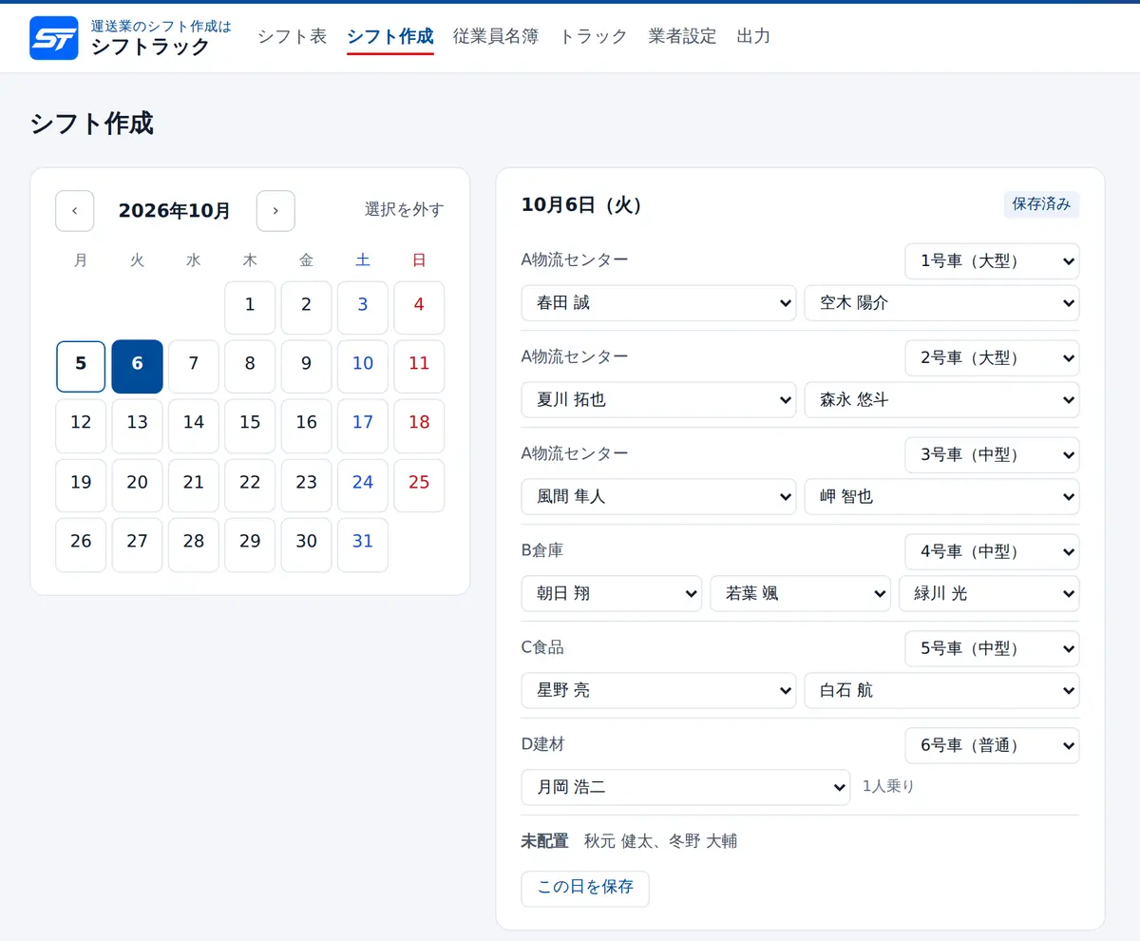Pick Saturday October 10 in the calendar
The height and width of the screenshot is (941, 1140).
click(x=363, y=367)
